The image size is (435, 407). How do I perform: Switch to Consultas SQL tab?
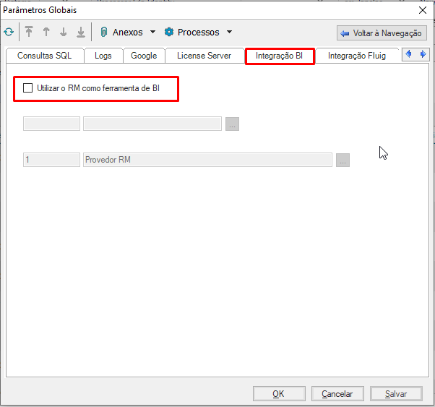pyautogui.click(x=44, y=56)
